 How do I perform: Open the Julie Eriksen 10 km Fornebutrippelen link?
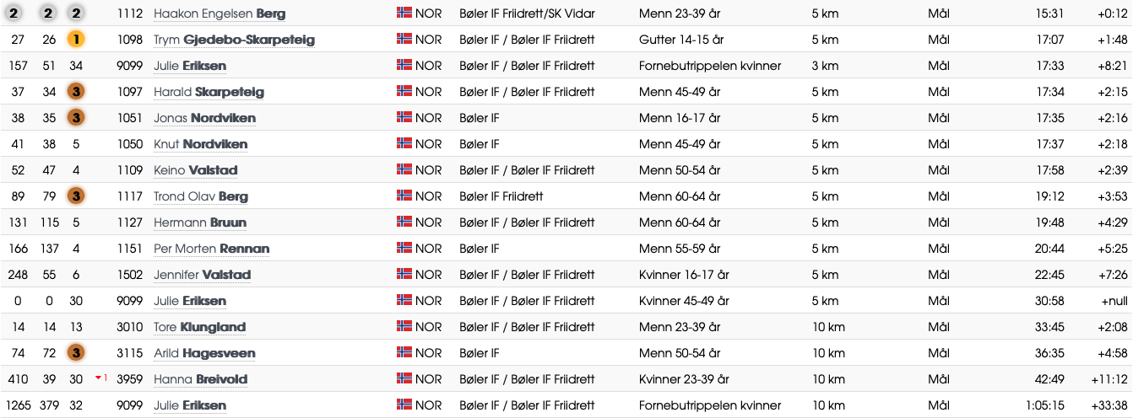[190, 406]
